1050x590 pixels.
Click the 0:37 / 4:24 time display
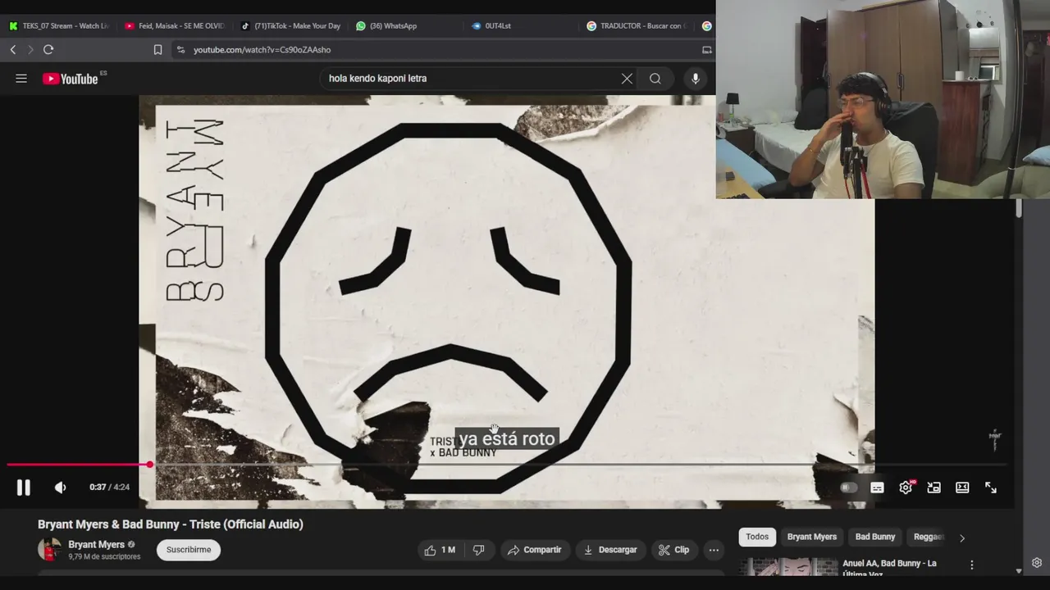[x=109, y=487]
